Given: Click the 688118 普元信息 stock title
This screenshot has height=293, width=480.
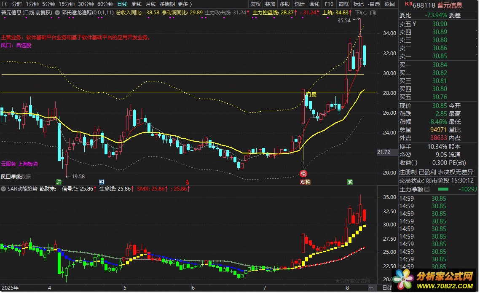Looking at the screenshot, I should click(x=437, y=5).
